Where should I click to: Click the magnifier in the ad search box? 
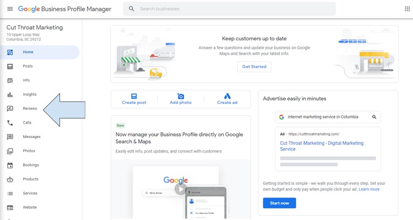coord(374,117)
